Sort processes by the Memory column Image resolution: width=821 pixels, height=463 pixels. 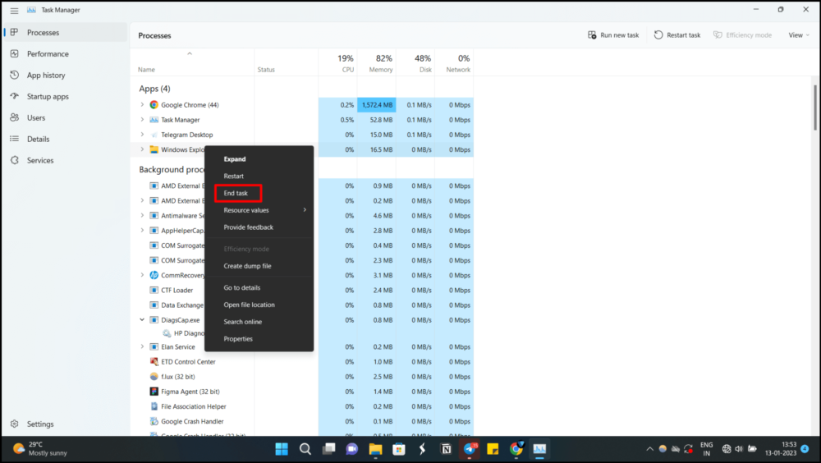click(377, 63)
